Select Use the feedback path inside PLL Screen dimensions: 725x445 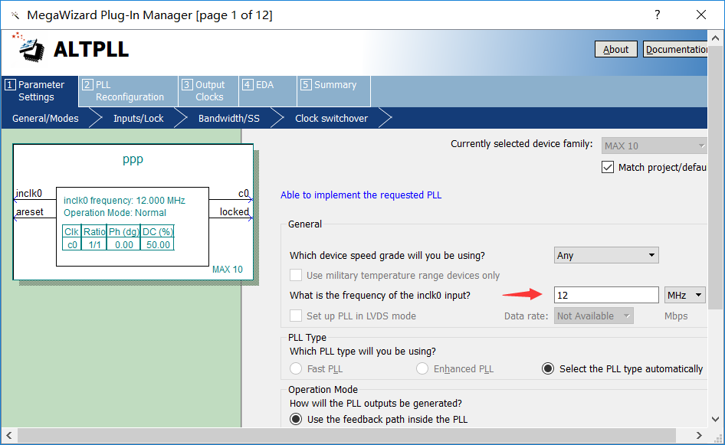(x=295, y=419)
